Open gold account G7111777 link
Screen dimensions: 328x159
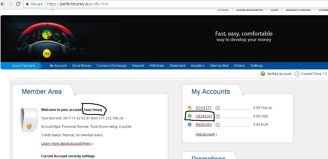click(x=204, y=108)
